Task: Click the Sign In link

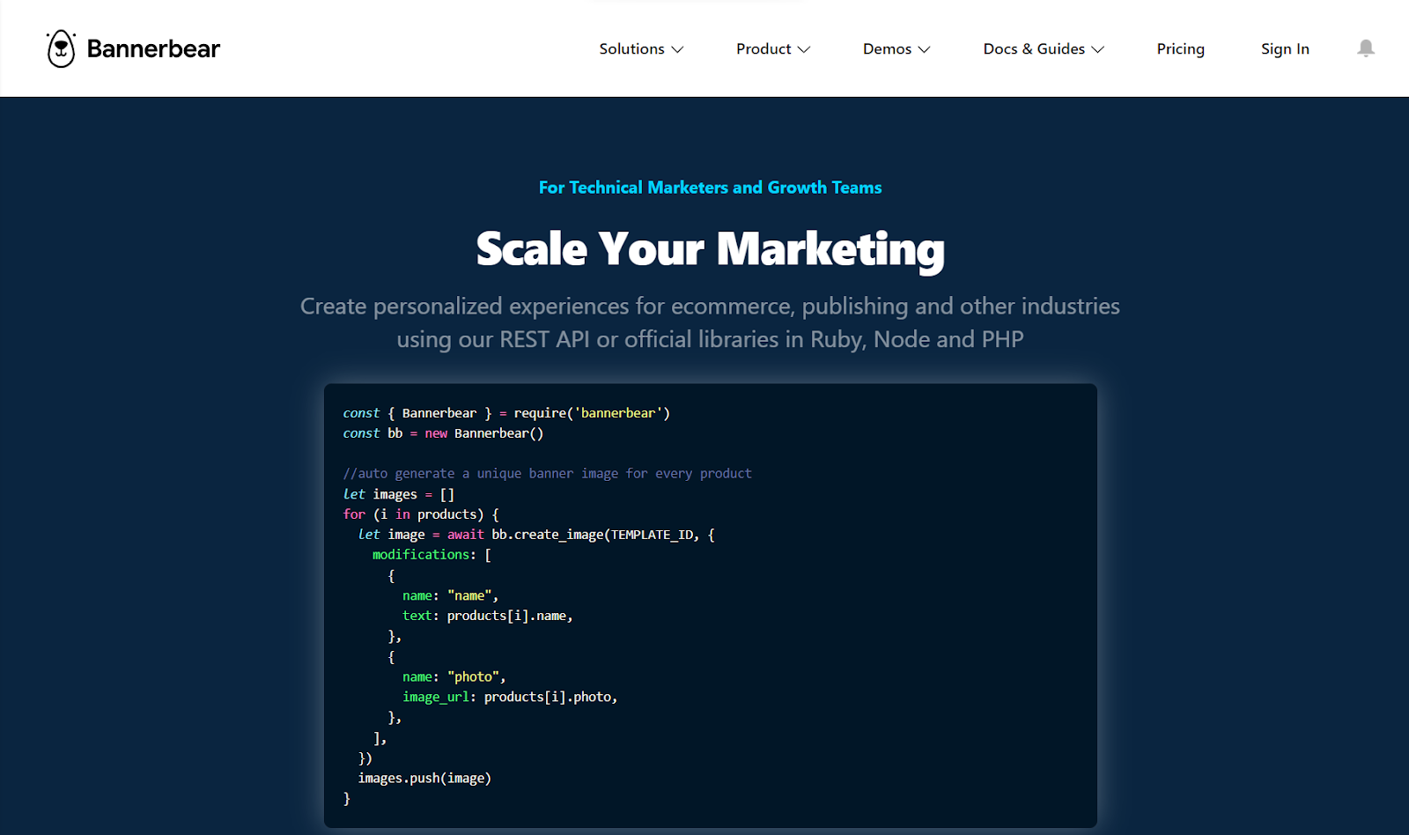Action: click(1285, 49)
